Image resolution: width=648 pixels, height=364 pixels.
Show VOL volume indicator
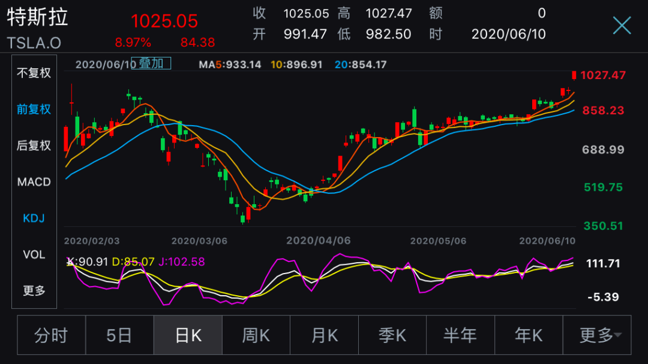pyautogui.click(x=34, y=254)
